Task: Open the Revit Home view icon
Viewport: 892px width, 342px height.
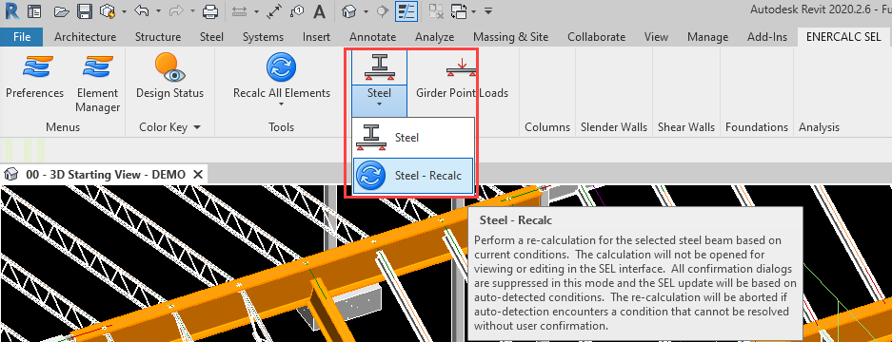Action: coord(34,10)
